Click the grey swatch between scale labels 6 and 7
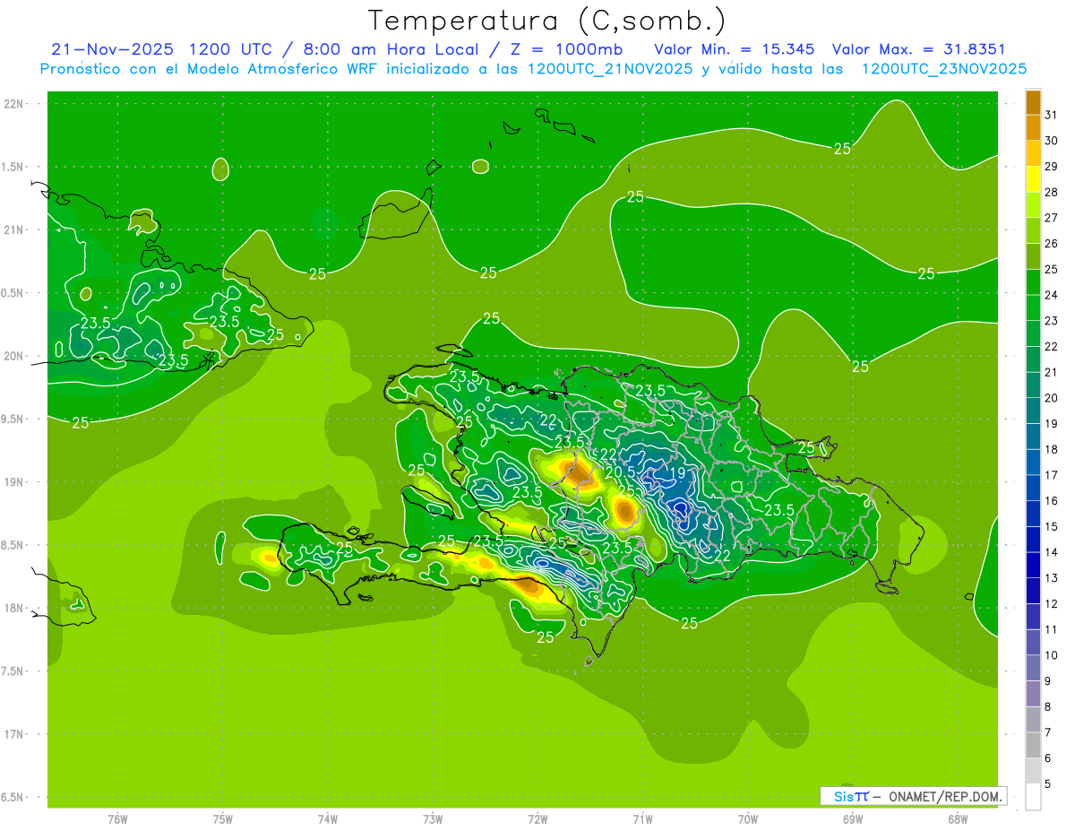The width and height of the screenshot is (1075, 831). [x=1033, y=745]
